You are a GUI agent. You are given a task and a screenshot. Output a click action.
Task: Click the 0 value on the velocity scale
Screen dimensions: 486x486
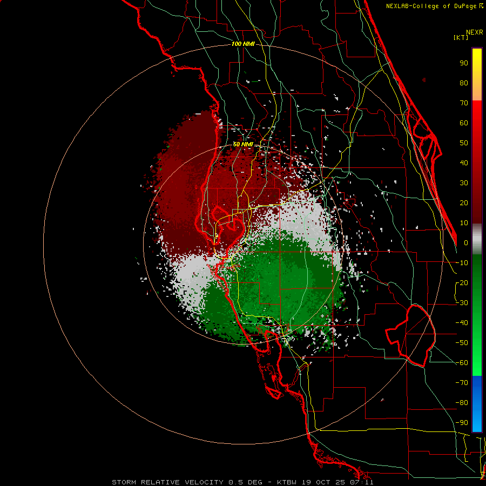(466, 242)
